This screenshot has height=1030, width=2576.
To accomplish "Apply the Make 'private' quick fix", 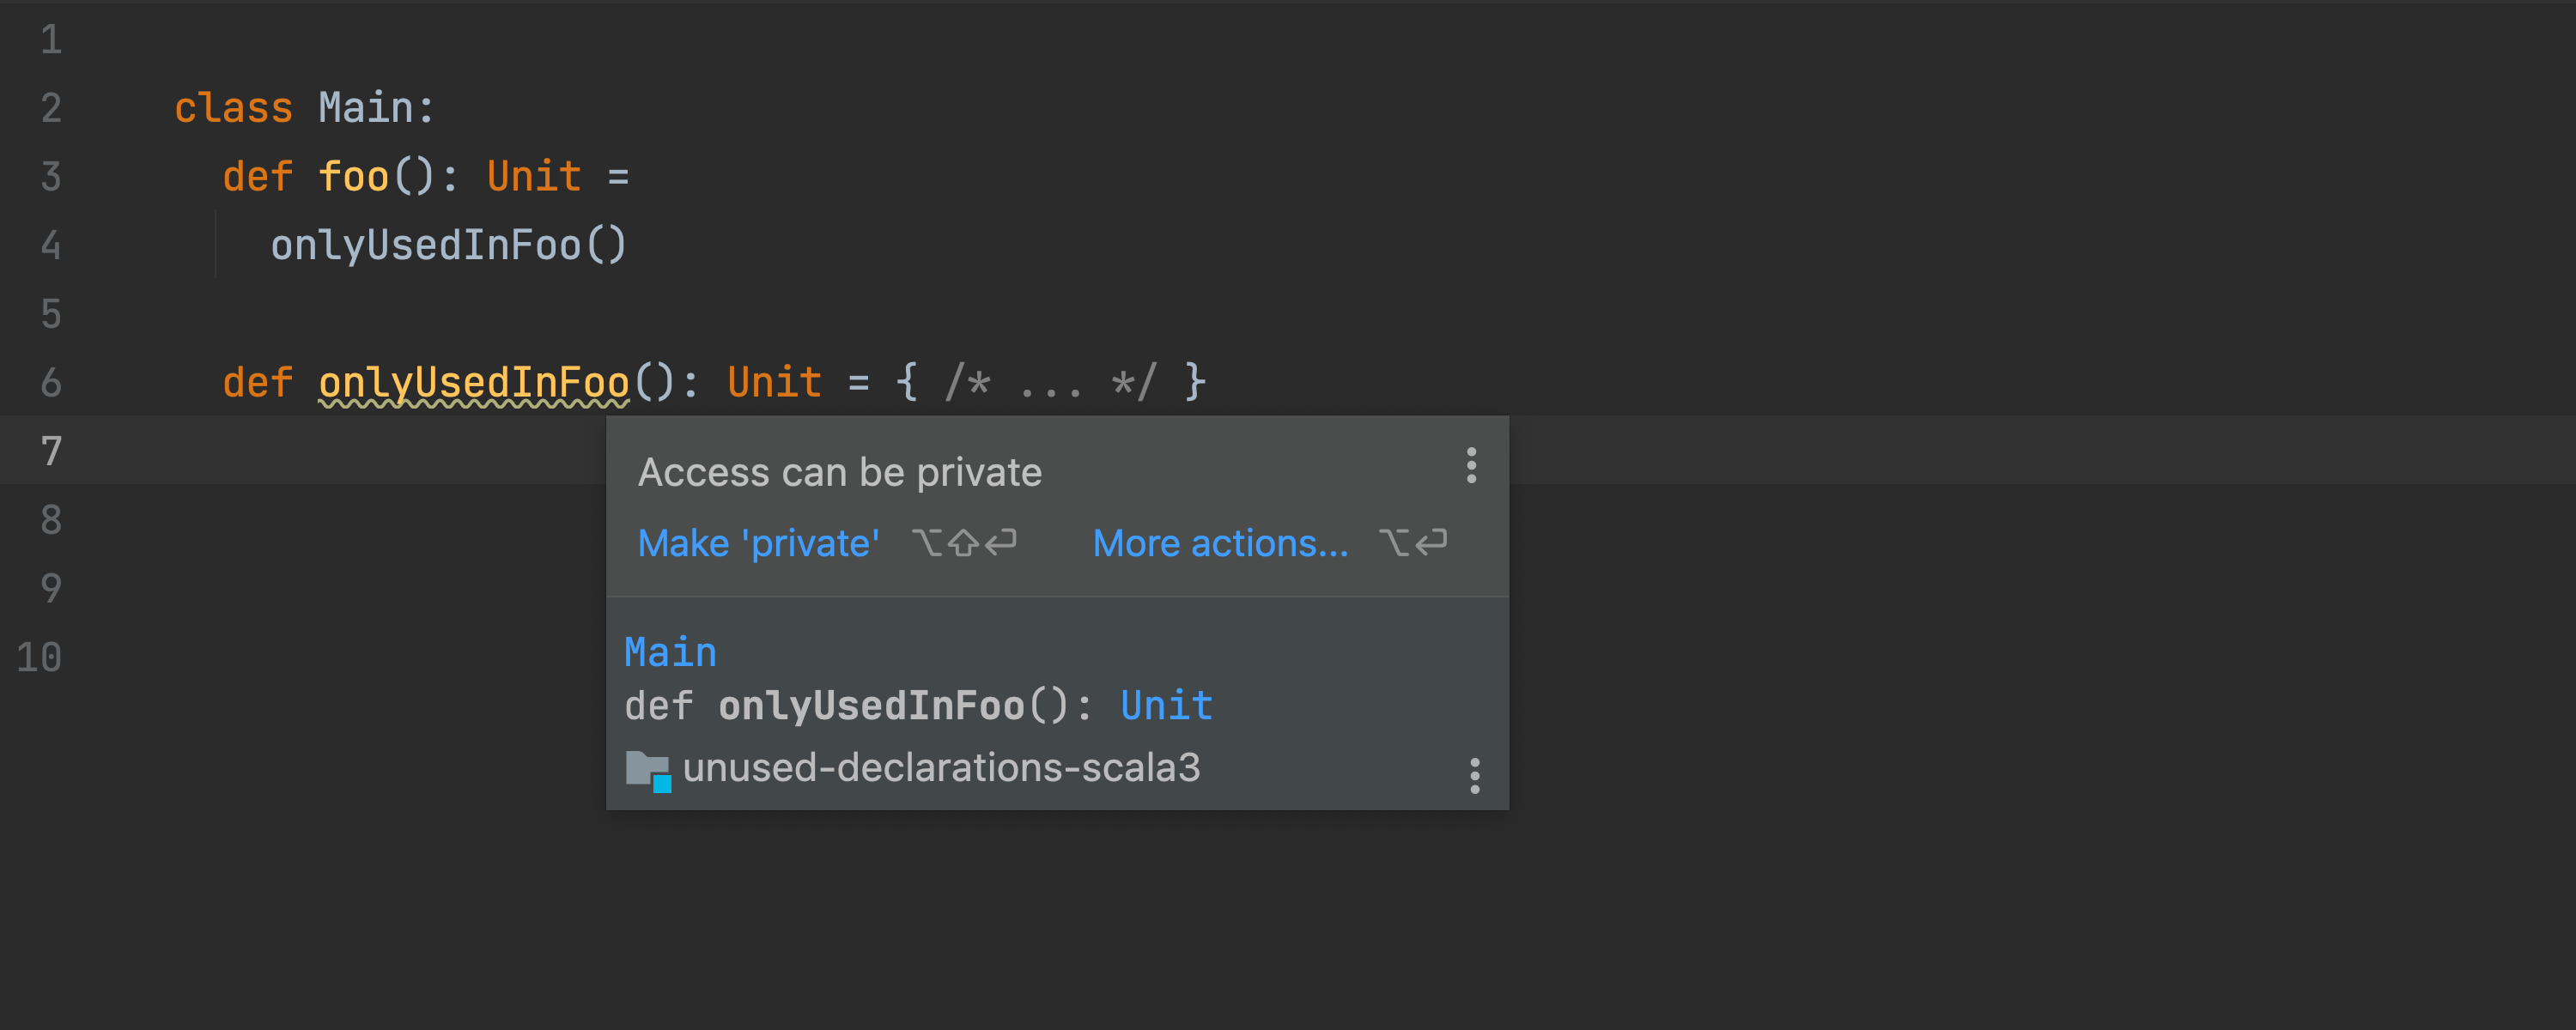I will pos(758,544).
